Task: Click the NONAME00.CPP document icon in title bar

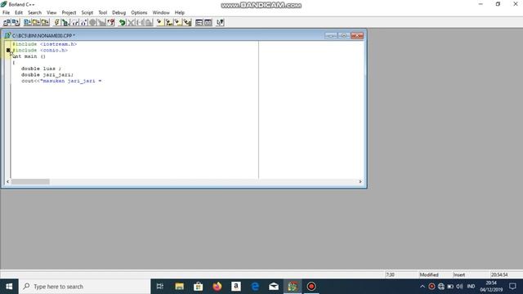Action: click(7, 35)
